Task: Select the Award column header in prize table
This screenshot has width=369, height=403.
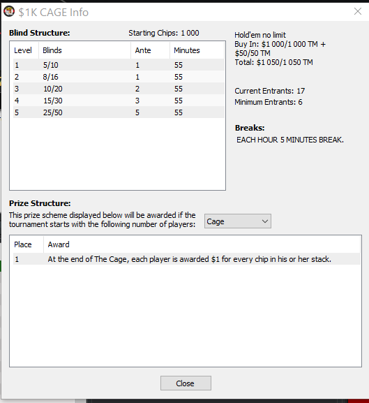Action: pyautogui.click(x=202, y=244)
